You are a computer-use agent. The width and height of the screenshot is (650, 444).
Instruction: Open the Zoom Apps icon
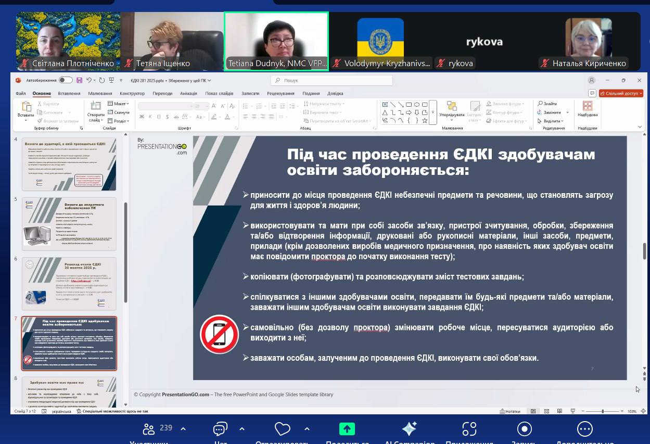point(469,429)
